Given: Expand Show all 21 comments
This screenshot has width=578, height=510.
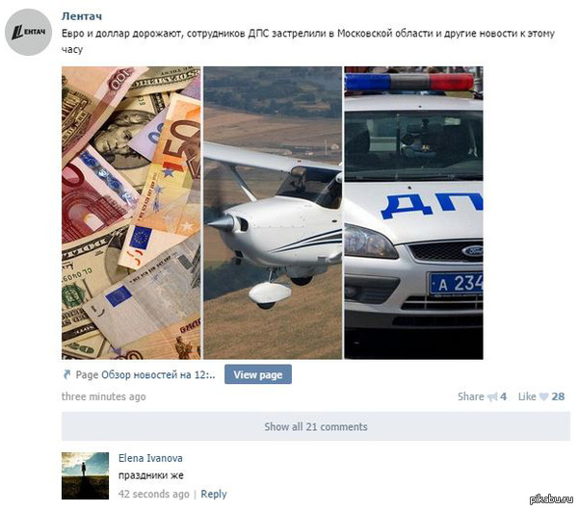Looking at the screenshot, I should (316, 426).
